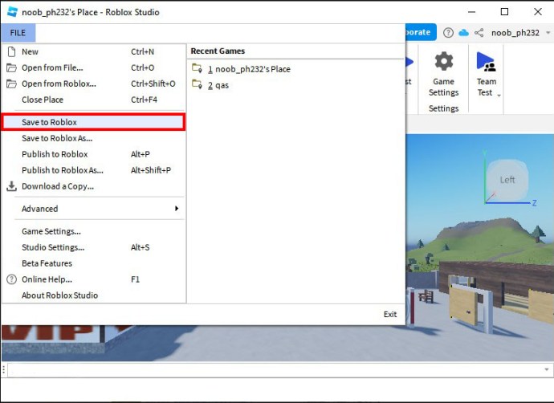Select Publish to Roblox
Viewport: 554px width, 403px height.
93,154
